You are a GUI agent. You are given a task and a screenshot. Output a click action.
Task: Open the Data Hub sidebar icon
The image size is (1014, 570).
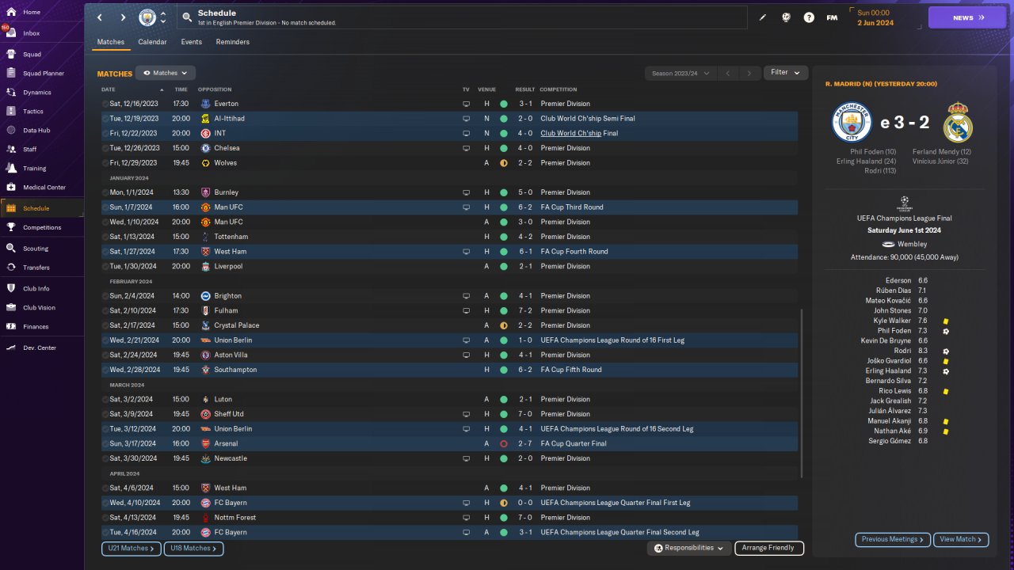[11, 130]
